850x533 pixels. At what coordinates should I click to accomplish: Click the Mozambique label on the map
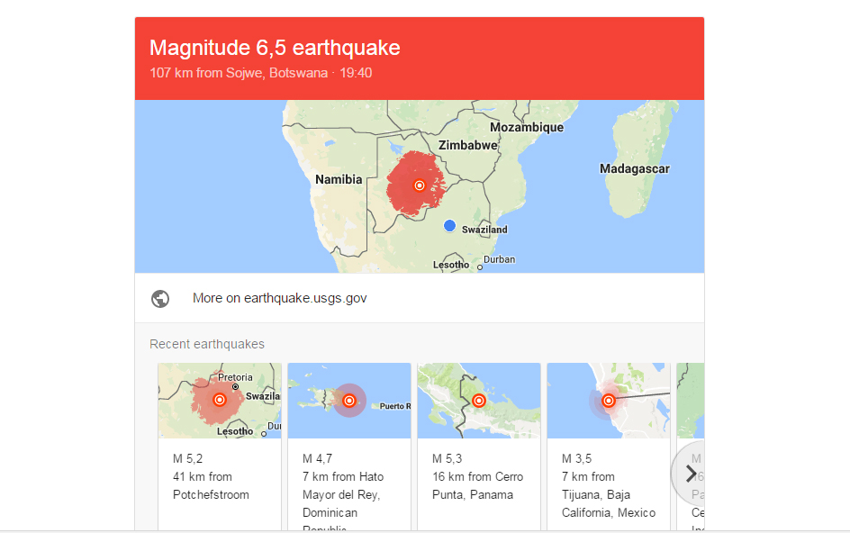pos(526,128)
